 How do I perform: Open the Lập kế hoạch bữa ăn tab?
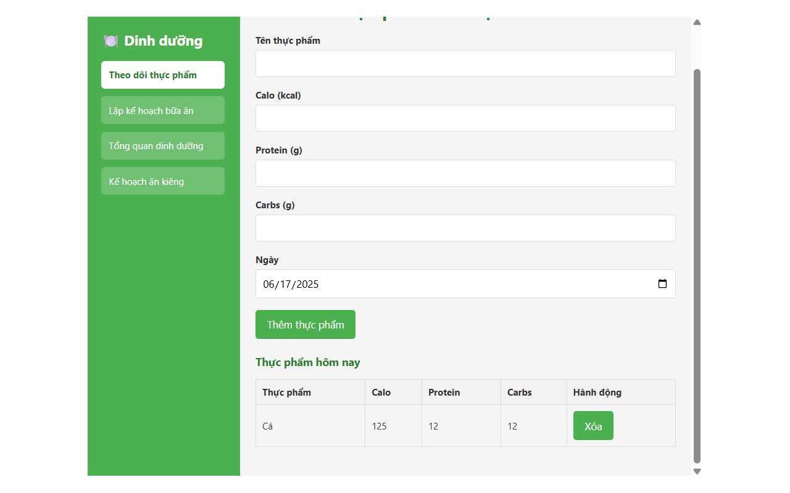[x=162, y=111]
